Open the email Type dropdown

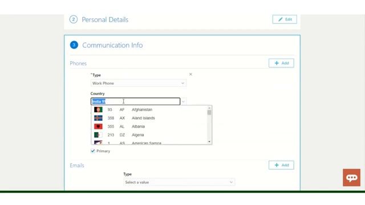(179, 182)
